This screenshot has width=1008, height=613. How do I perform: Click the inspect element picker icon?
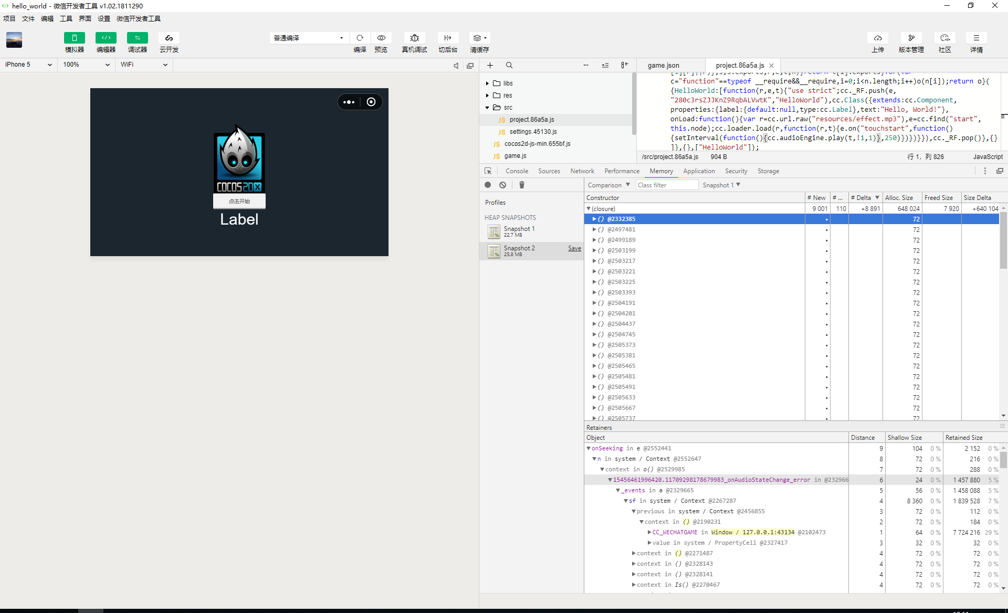coord(488,171)
